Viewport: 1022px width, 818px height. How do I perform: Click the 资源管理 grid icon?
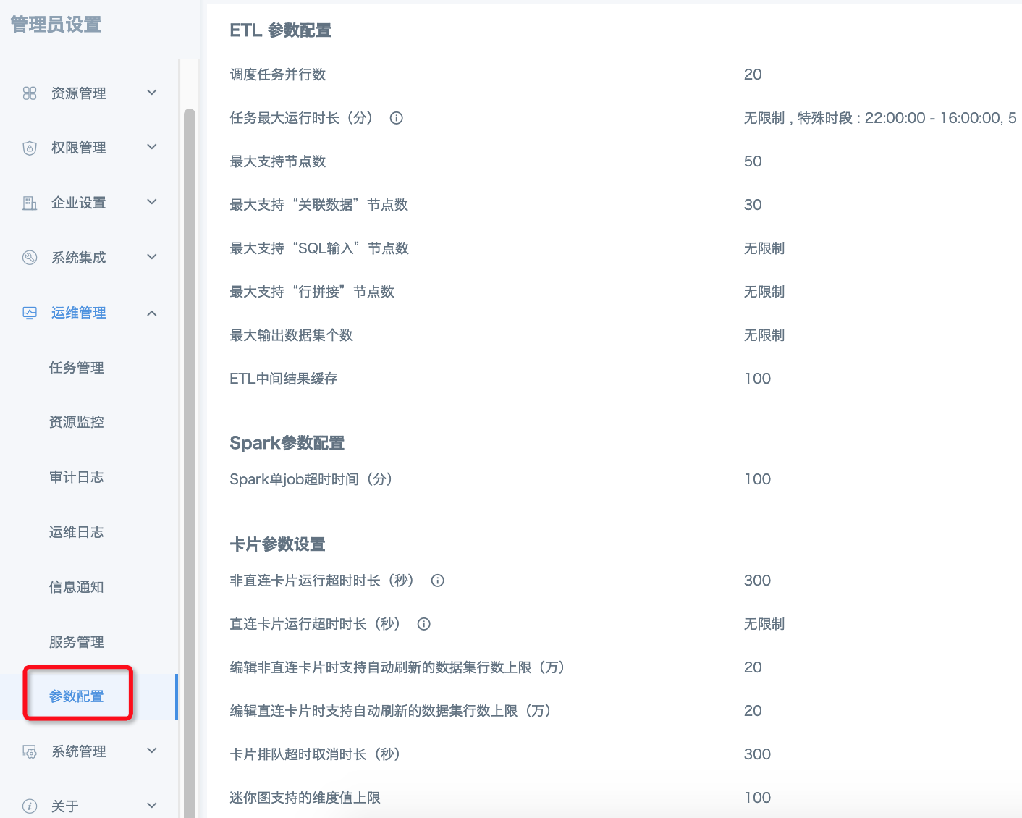pyautogui.click(x=30, y=93)
